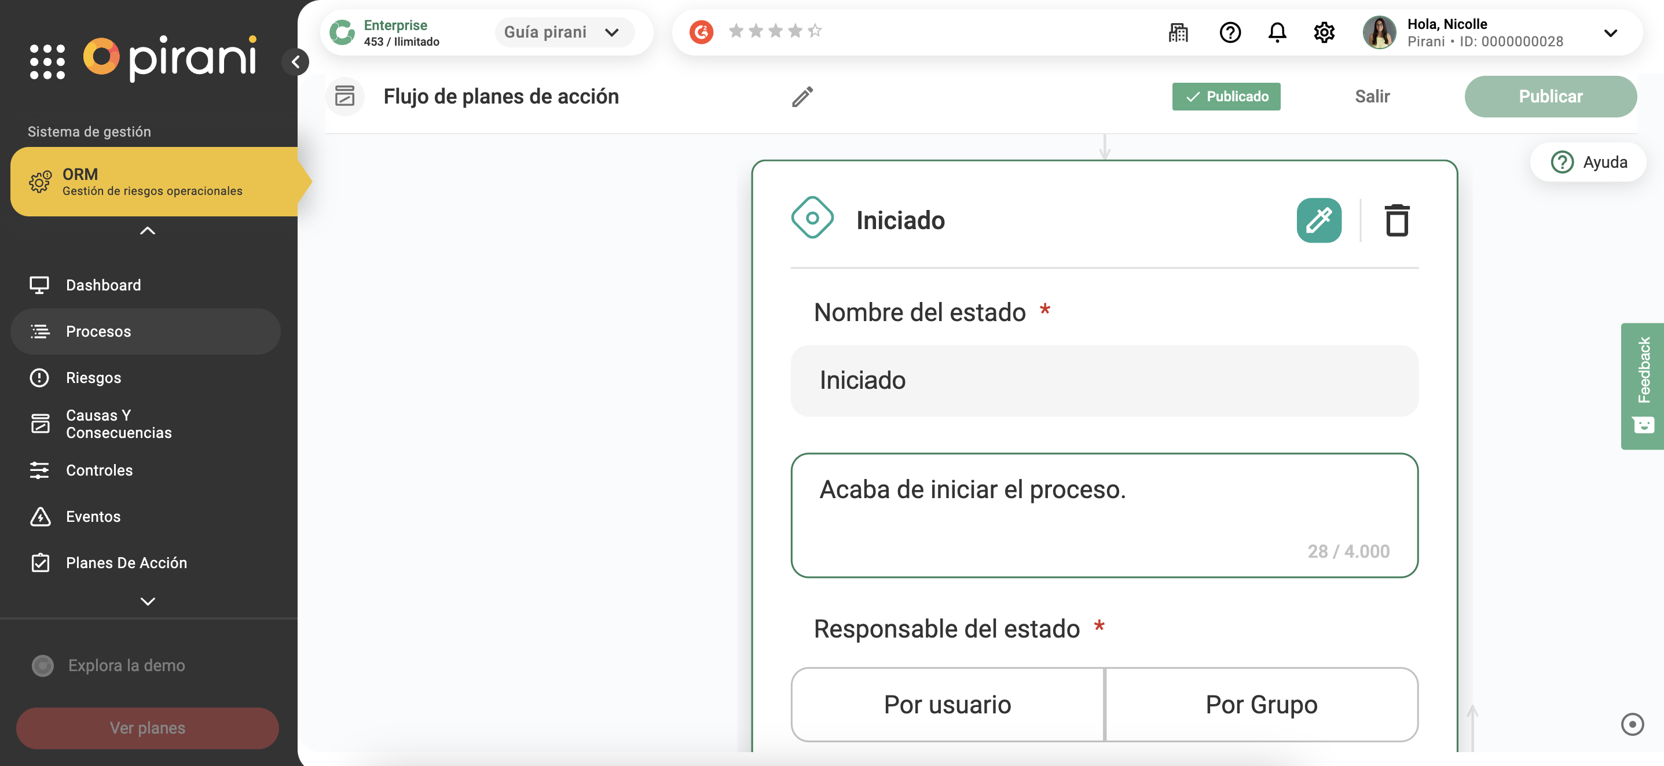Select the Por usuario option
1664x766 pixels.
point(947,704)
